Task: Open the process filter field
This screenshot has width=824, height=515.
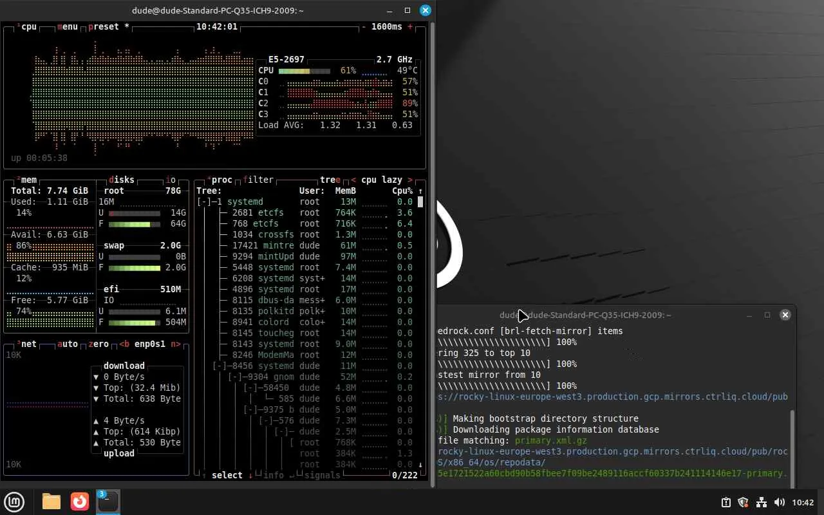Action: click(258, 180)
